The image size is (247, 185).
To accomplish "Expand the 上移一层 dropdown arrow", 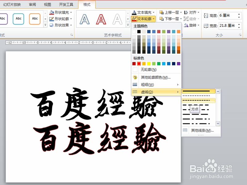I will tap(181, 12).
